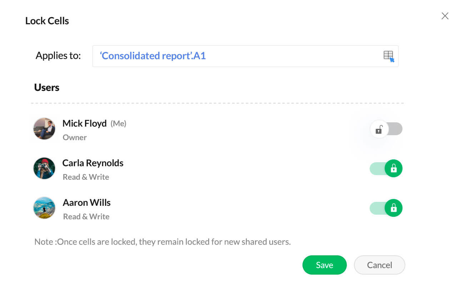Select the Owner label under Mick Floyd
The width and height of the screenshot is (460, 291).
pos(74,137)
